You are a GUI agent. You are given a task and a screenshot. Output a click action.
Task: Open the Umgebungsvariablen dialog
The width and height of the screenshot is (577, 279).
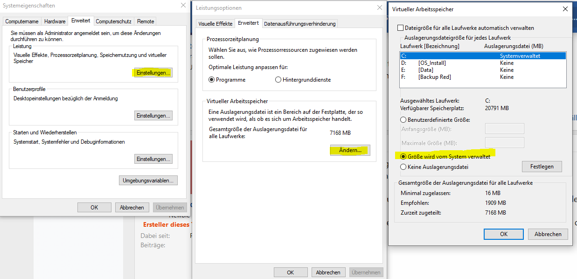point(148,180)
